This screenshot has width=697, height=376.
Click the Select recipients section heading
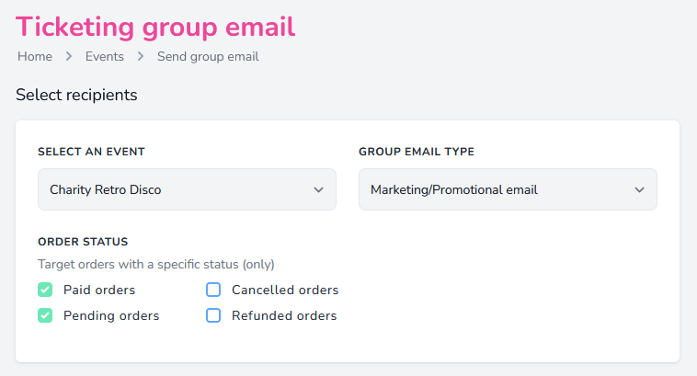(x=76, y=95)
